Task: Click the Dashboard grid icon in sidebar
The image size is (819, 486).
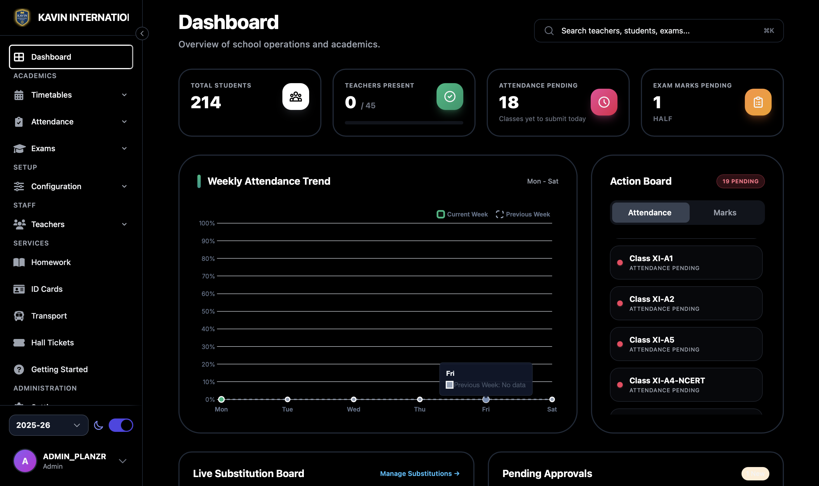Action: [x=19, y=57]
